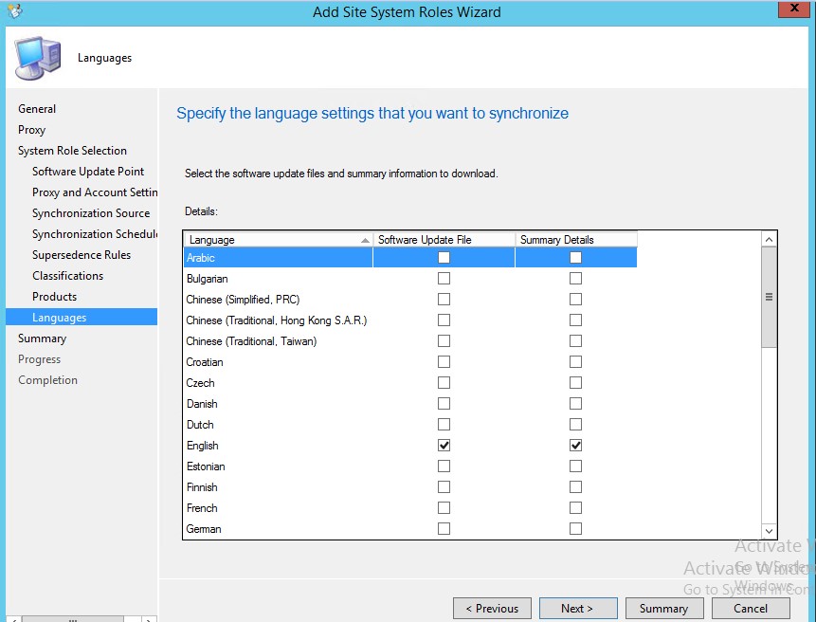816x622 pixels.
Task: Enable French Software Update File checkbox
Action: [x=444, y=508]
